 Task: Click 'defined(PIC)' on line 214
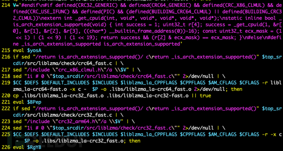(98, 12)
